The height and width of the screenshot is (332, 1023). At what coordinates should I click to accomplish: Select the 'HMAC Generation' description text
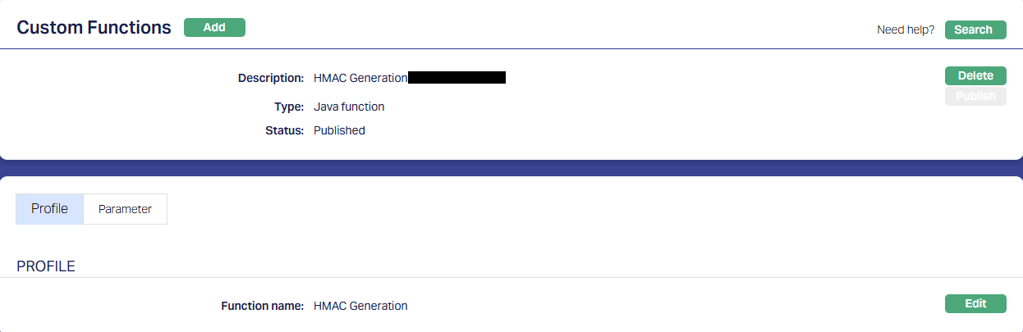tap(360, 78)
